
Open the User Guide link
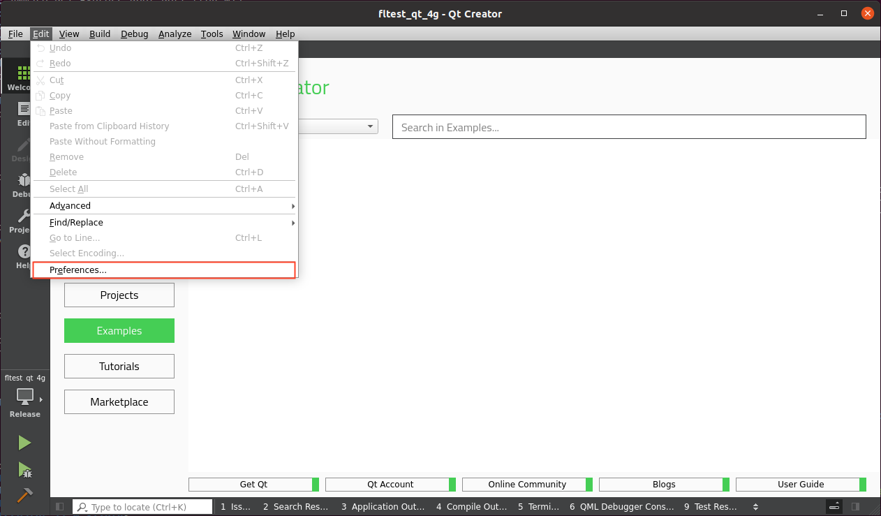click(801, 484)
